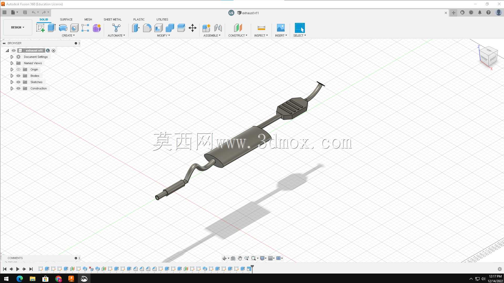504x283 pixels.
Task: Expand Document Settings node
Action: tap(12, 57)
